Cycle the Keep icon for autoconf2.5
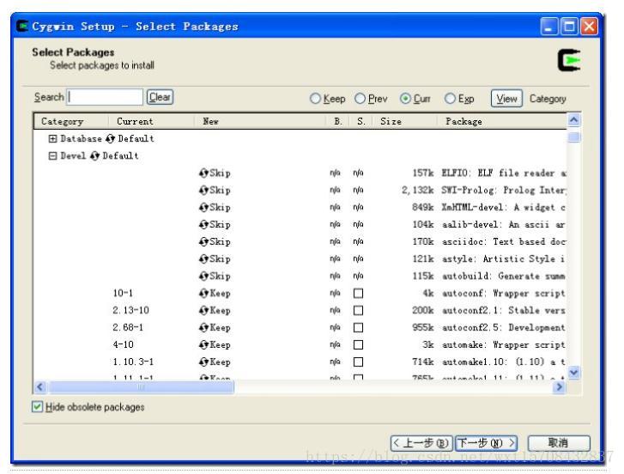The image size is (624, 474). (x=203, y=327)
